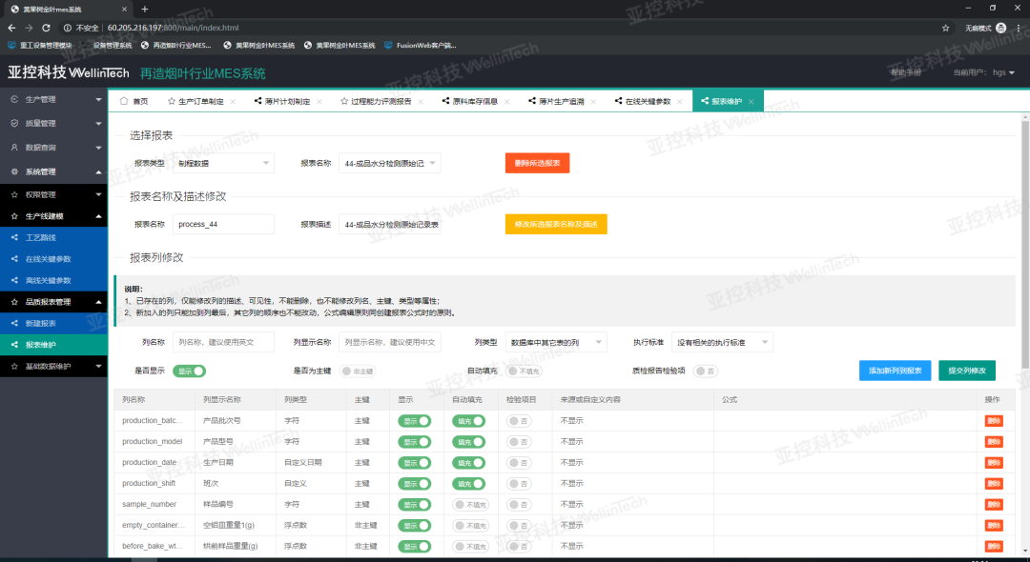This screenshot has height=562, width=1030.
Task: Go back using browser back arrow
Action: pos(11,28)
